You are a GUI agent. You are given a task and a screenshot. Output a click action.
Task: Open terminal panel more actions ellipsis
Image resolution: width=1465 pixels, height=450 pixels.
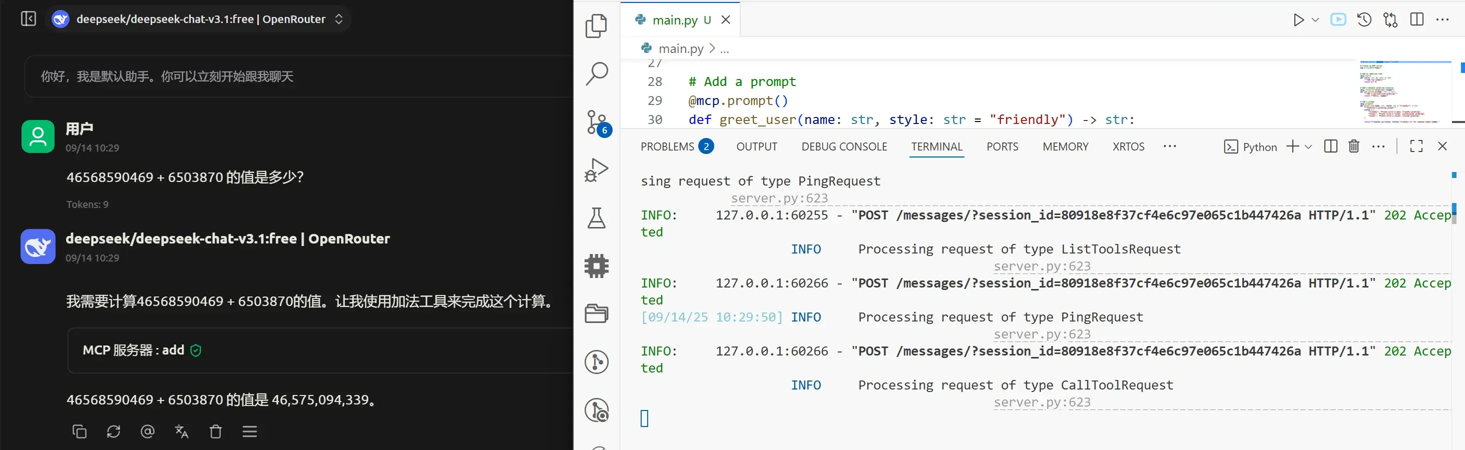pos(1378,146)
